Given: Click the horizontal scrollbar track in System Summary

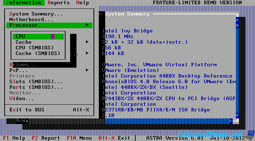Looking at the screenshot, I should pyautogui.click(x=167, y=121).
